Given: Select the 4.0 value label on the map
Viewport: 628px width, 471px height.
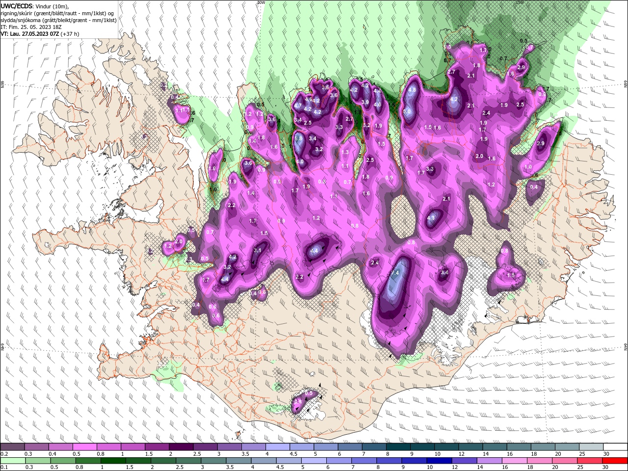Looking at the screenshot, I should point(300,162).
